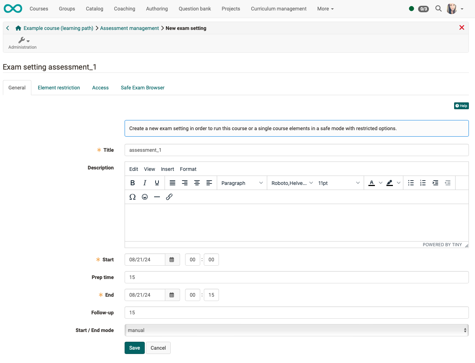The height and width of the screenshot is (363, 475).
Task: Expand the user profile dropdown arrow
Action: tap(462, 9)
